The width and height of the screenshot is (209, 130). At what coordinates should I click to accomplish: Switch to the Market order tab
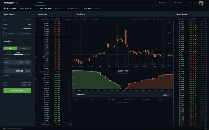click(x=8, y=53)
